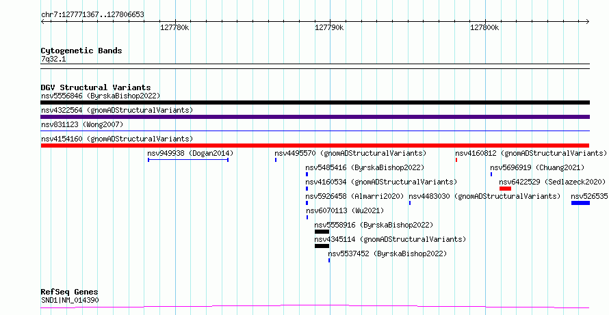Click the nsv4345114 (gnomADStructuralVariants) label
Image resolution: width=609 pixels, height=315 pixels.
click(x=390, y=239)
